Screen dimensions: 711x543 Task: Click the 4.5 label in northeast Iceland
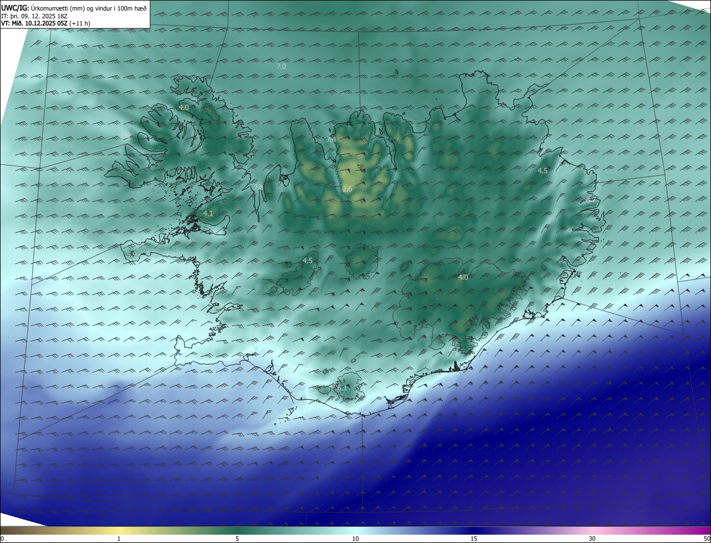tap(543, 171)
